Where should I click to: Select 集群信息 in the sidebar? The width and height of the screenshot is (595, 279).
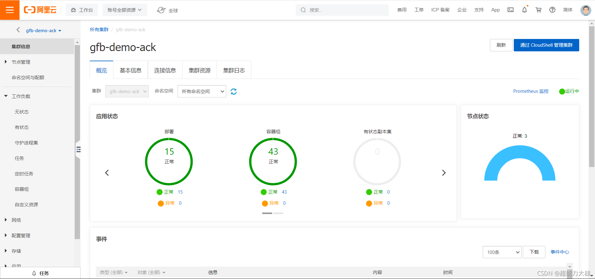click(x=37, y=46)
